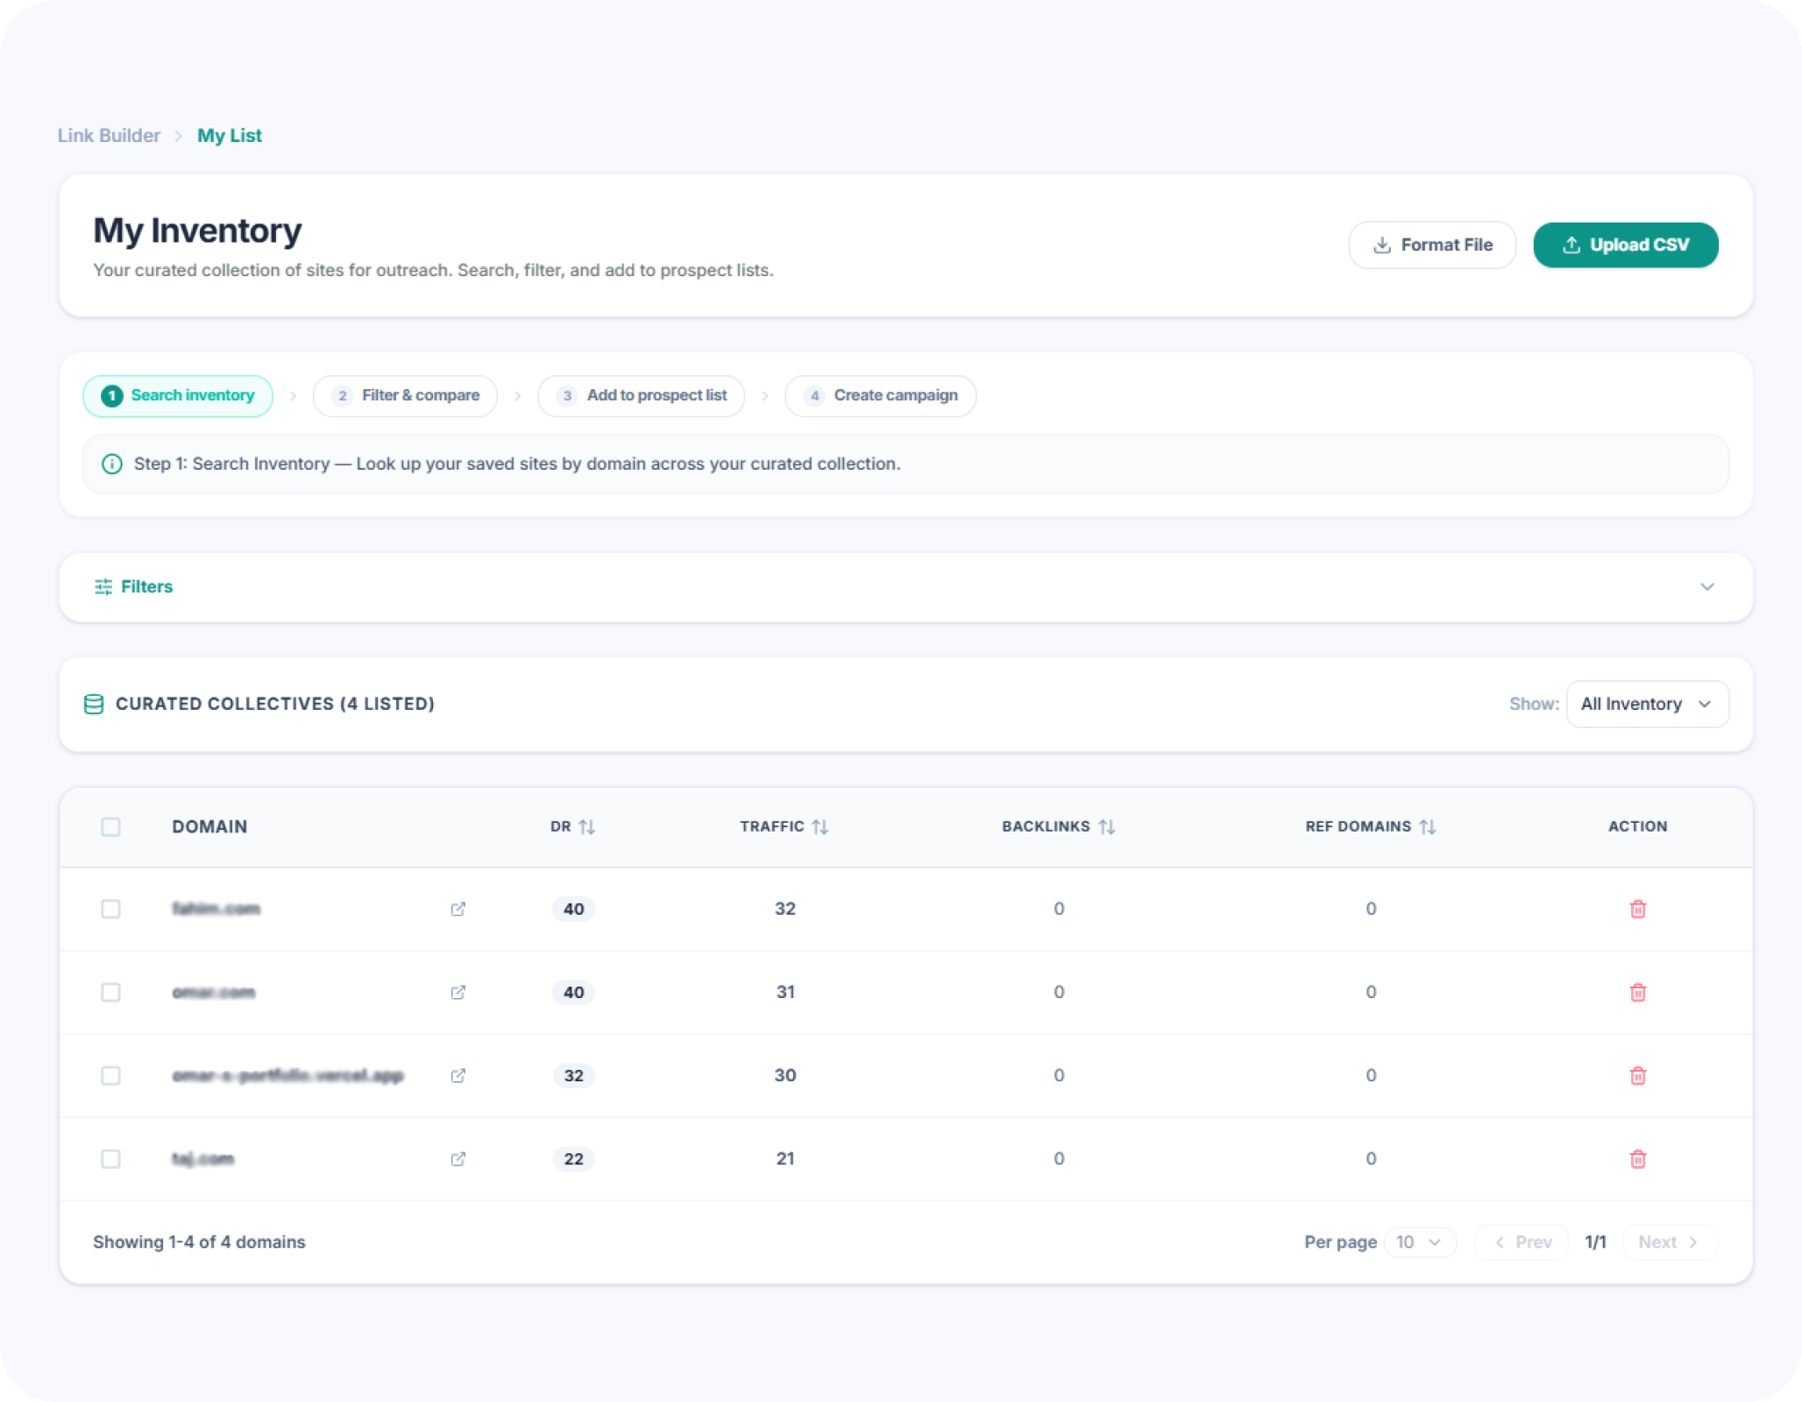
Task: Select the Filter & compare step
Action: click(x=405, y=395)
